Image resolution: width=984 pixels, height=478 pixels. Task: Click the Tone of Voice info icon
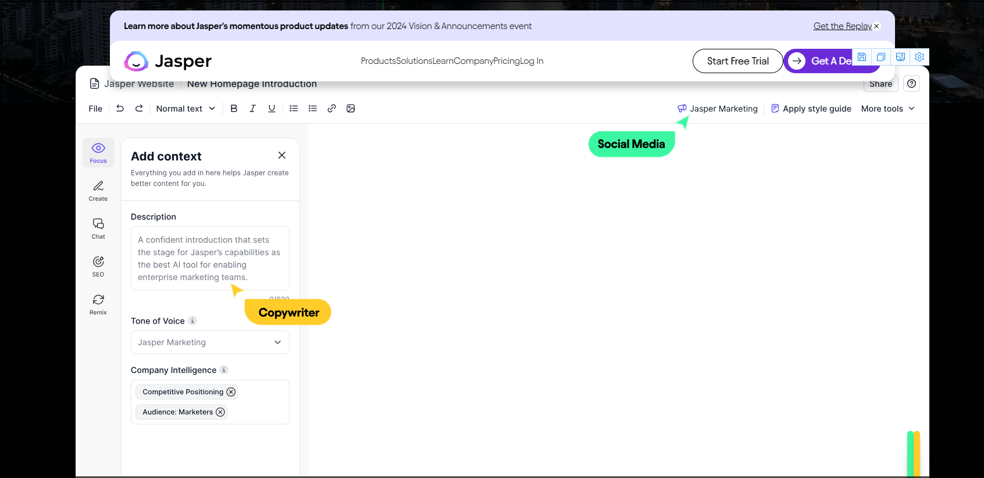[x=192, y=321]
